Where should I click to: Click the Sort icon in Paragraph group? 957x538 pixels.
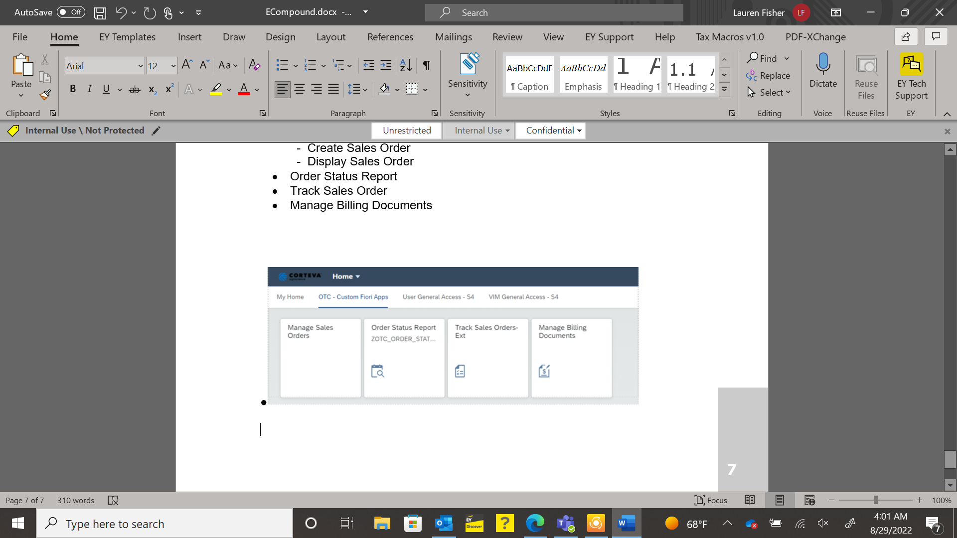click(406, 65)
